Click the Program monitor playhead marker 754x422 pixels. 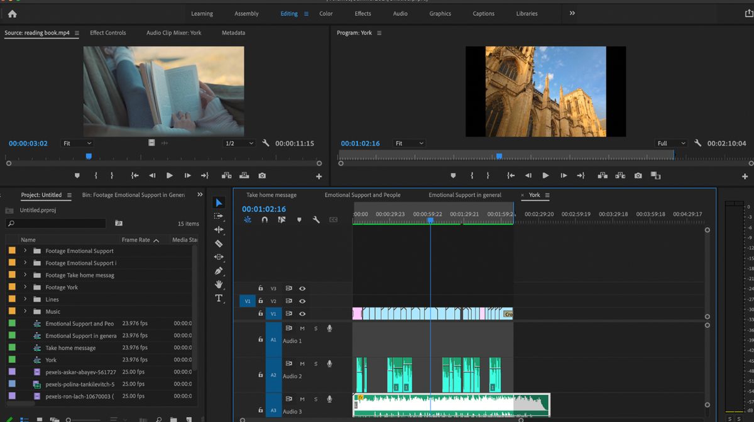click(x=499, y=156)
